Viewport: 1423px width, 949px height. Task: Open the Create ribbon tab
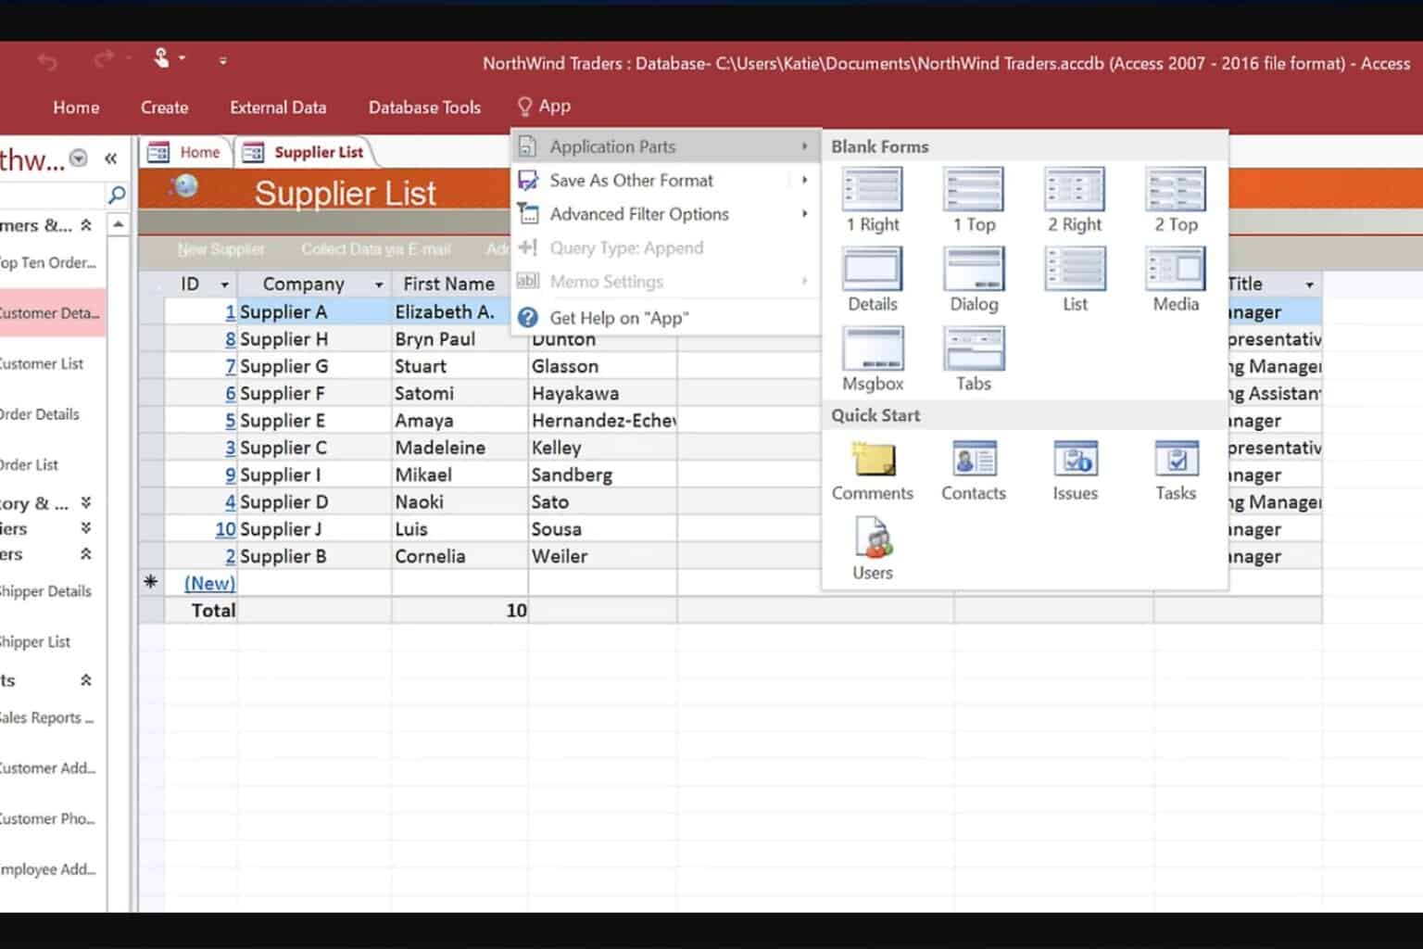point(164,108)
